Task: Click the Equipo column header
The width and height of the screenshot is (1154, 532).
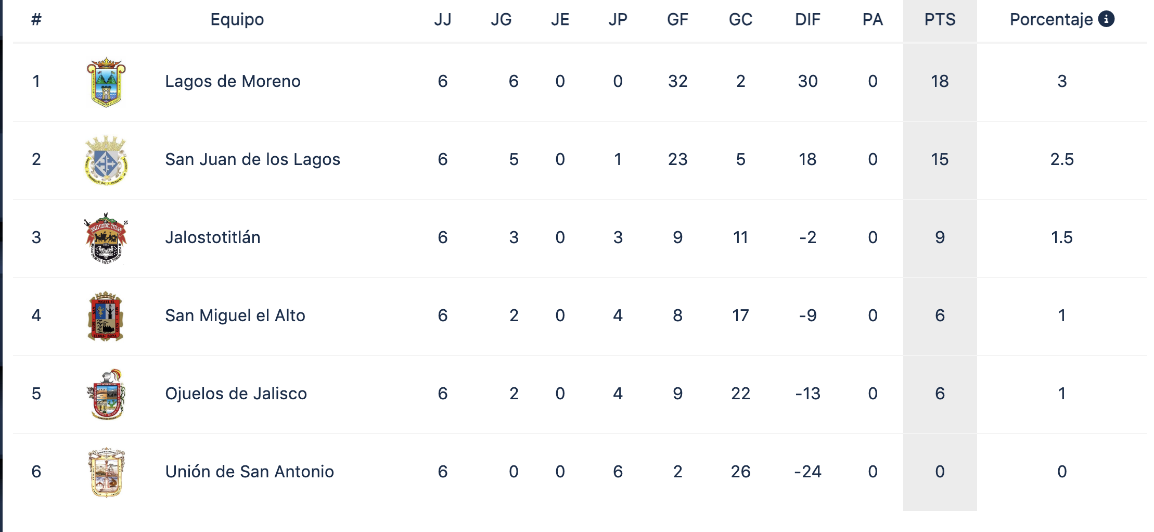Action: (237, 20)
